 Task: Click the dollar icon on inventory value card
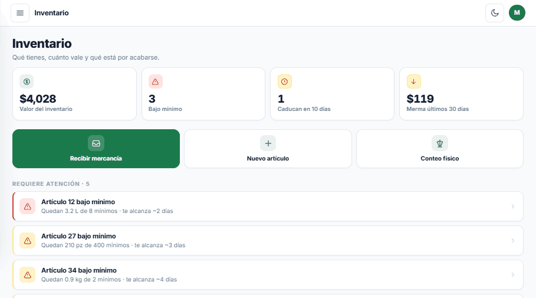tap(27, 82)
